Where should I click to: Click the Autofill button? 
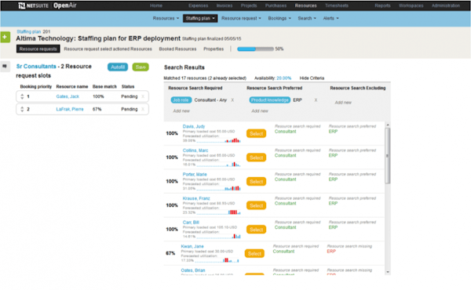118,67
